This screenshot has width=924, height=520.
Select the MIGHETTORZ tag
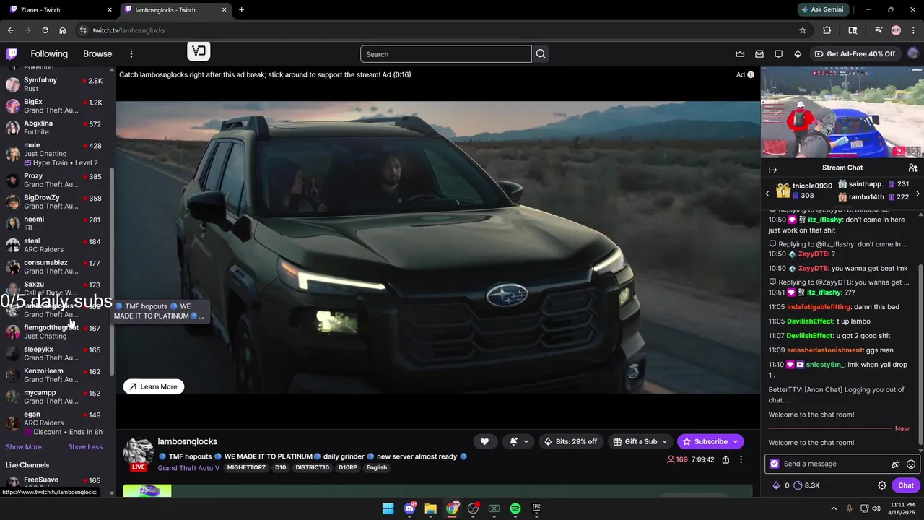246,467
